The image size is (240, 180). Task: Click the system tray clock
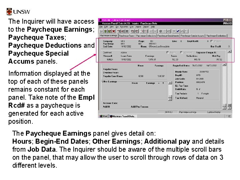(229, 116)
